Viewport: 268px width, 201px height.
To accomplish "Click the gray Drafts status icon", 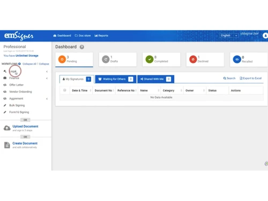I will (106, 59).
